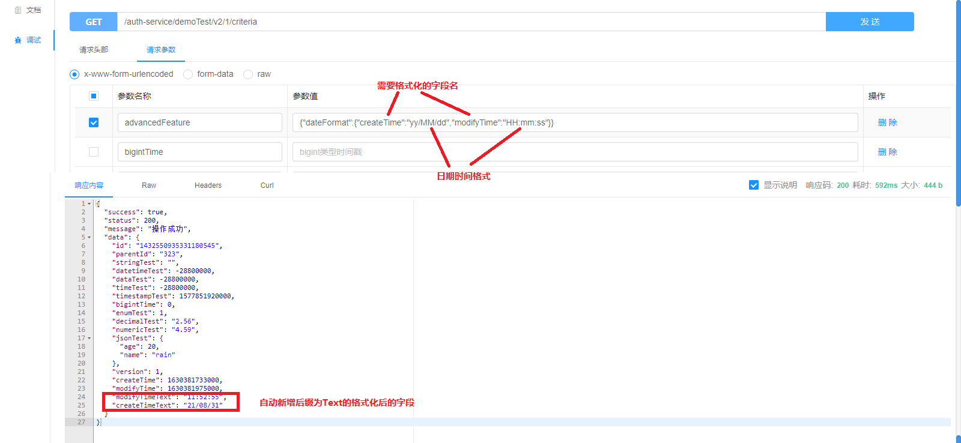This screenshot has width=961, height=443.
Task: Click line number 27 in the gutter
Action: pos(81,422)
